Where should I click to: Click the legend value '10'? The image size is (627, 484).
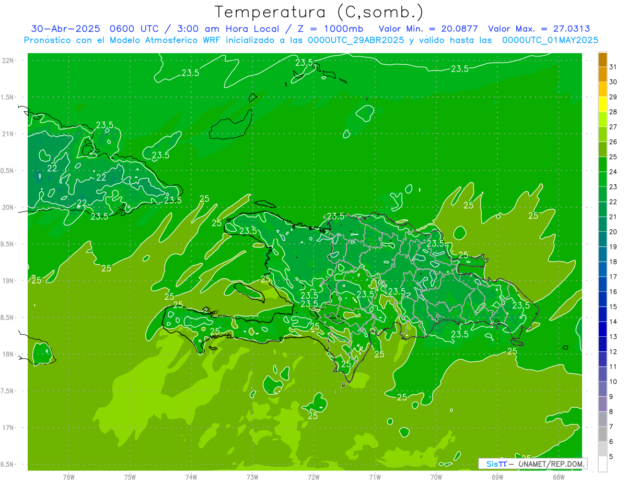coord(613,382)
